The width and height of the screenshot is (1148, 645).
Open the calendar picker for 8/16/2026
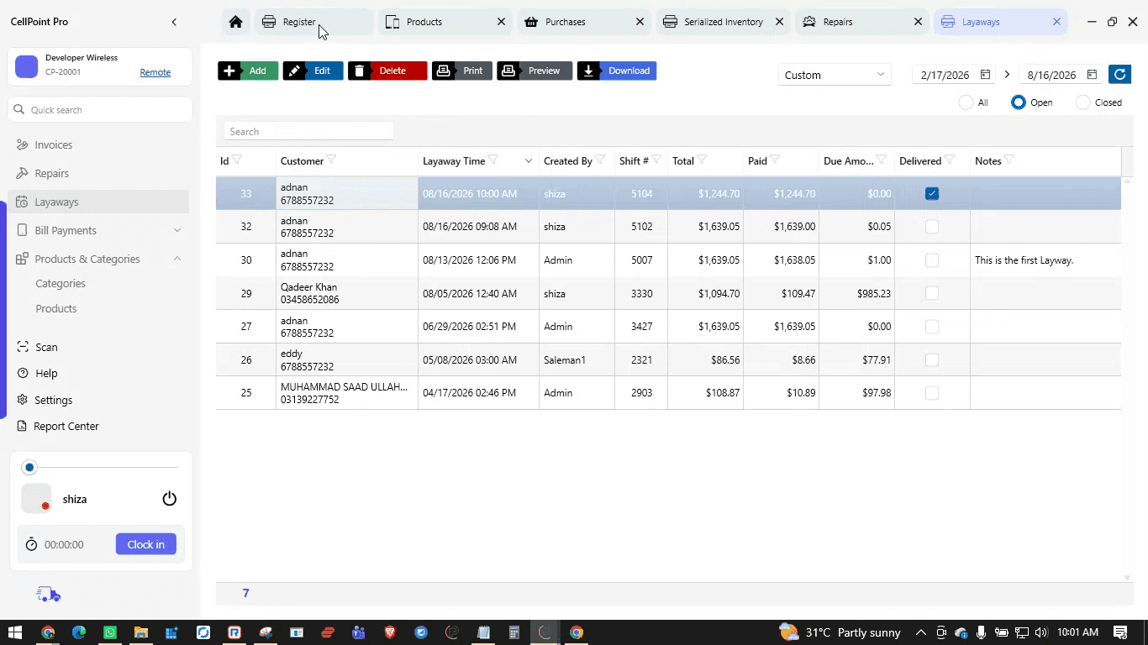coord(1092,75)
